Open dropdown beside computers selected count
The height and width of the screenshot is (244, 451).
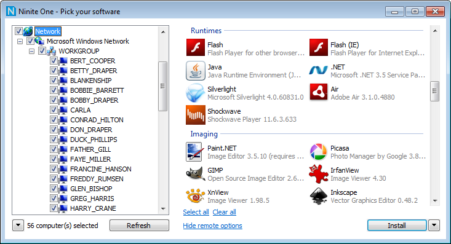click(18, 226)
